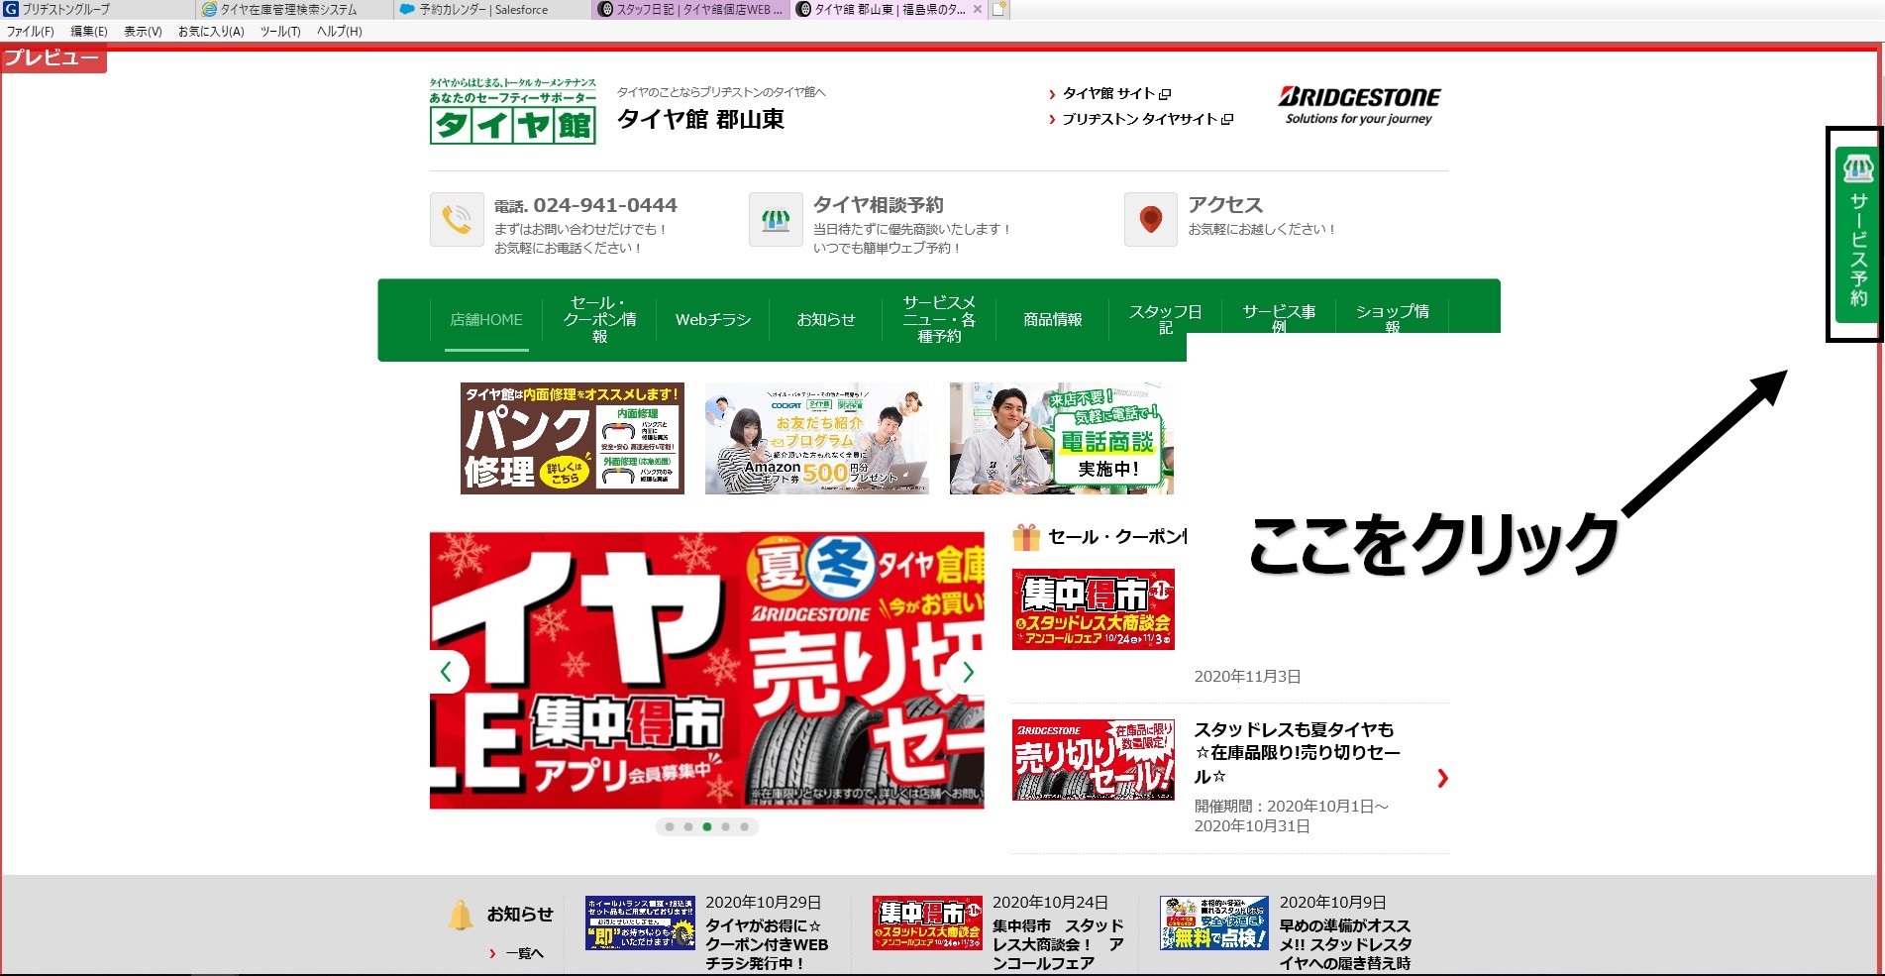Select the お知らせ navigation item

coord(826,320)
